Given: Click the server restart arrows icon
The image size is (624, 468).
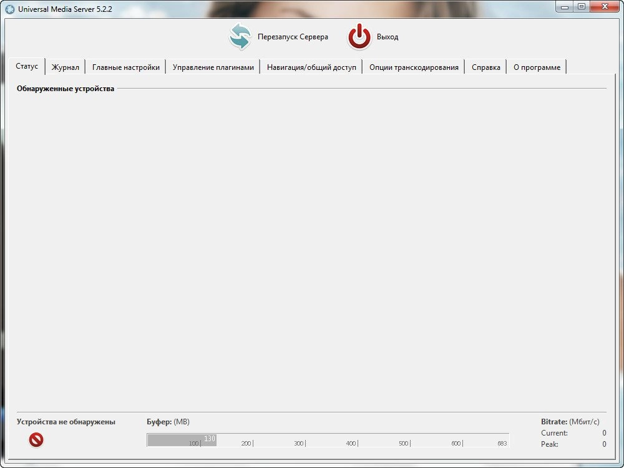Looking at the screenshot, I should coord(240,37).
